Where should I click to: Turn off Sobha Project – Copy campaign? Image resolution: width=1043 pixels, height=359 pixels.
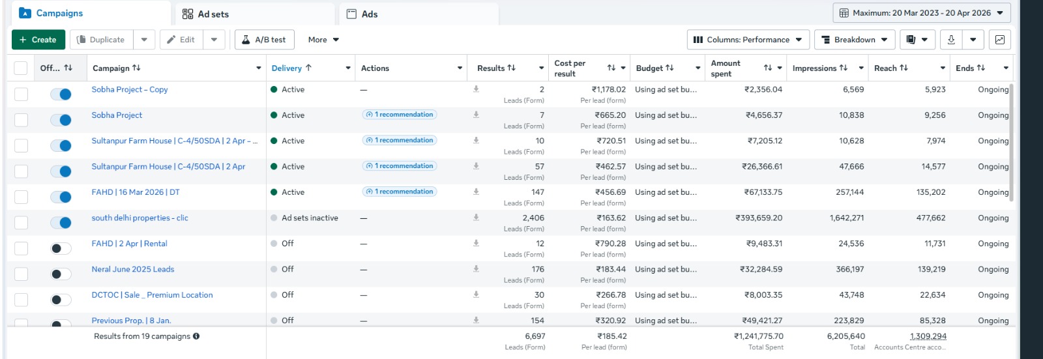[61, 94]
